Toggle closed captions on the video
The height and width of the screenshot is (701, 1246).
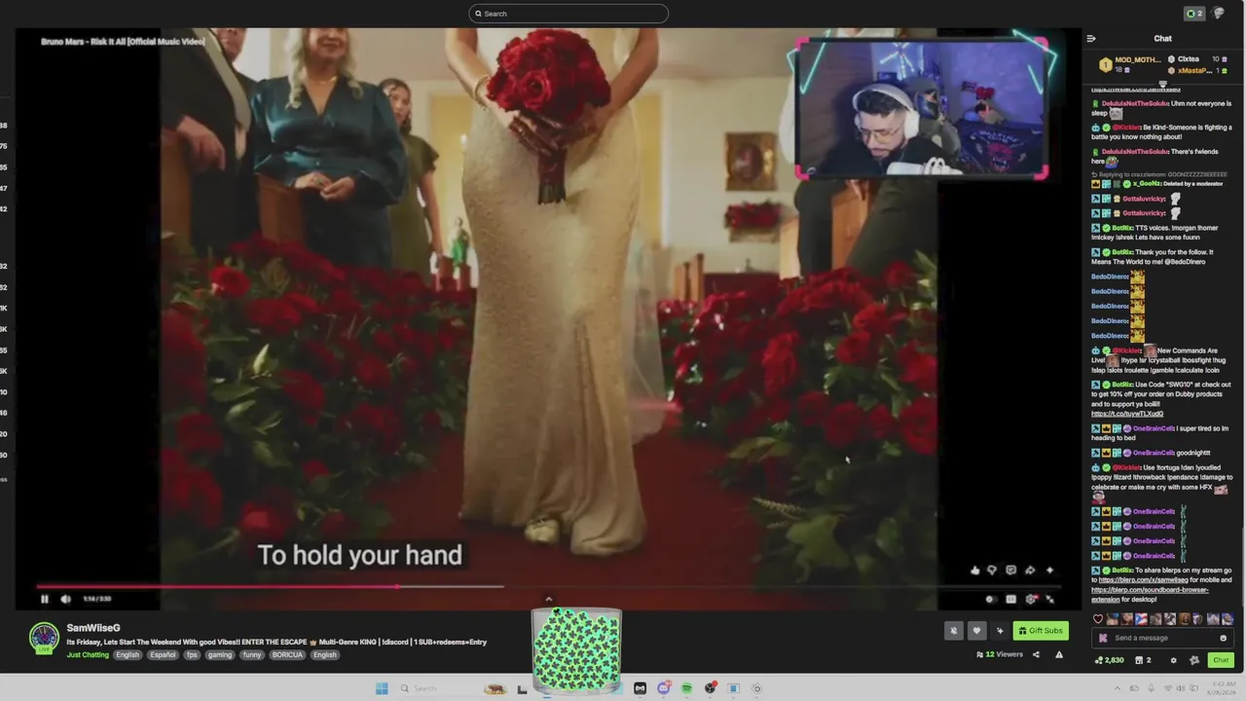pyautogui.click(x=1010, y=599)
